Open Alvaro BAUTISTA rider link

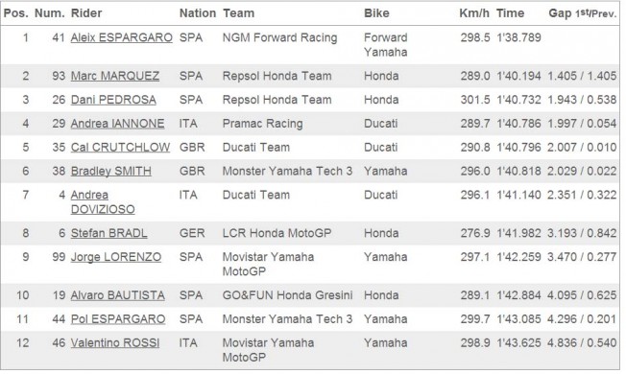coord(118,295)
